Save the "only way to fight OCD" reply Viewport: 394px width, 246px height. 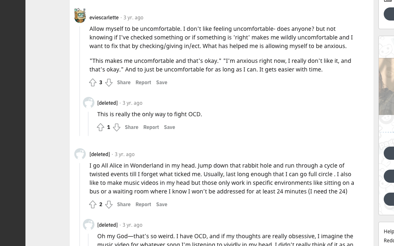coord(170,127)
